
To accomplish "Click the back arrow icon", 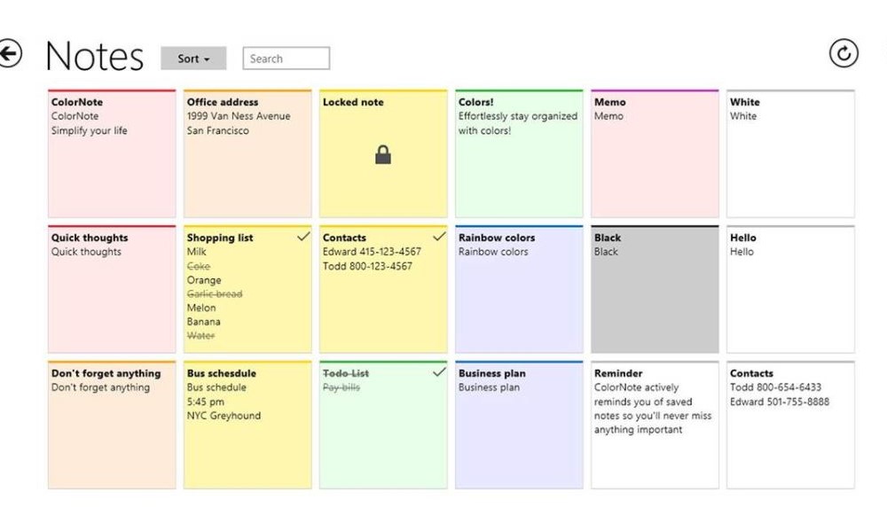I will 10,54.
